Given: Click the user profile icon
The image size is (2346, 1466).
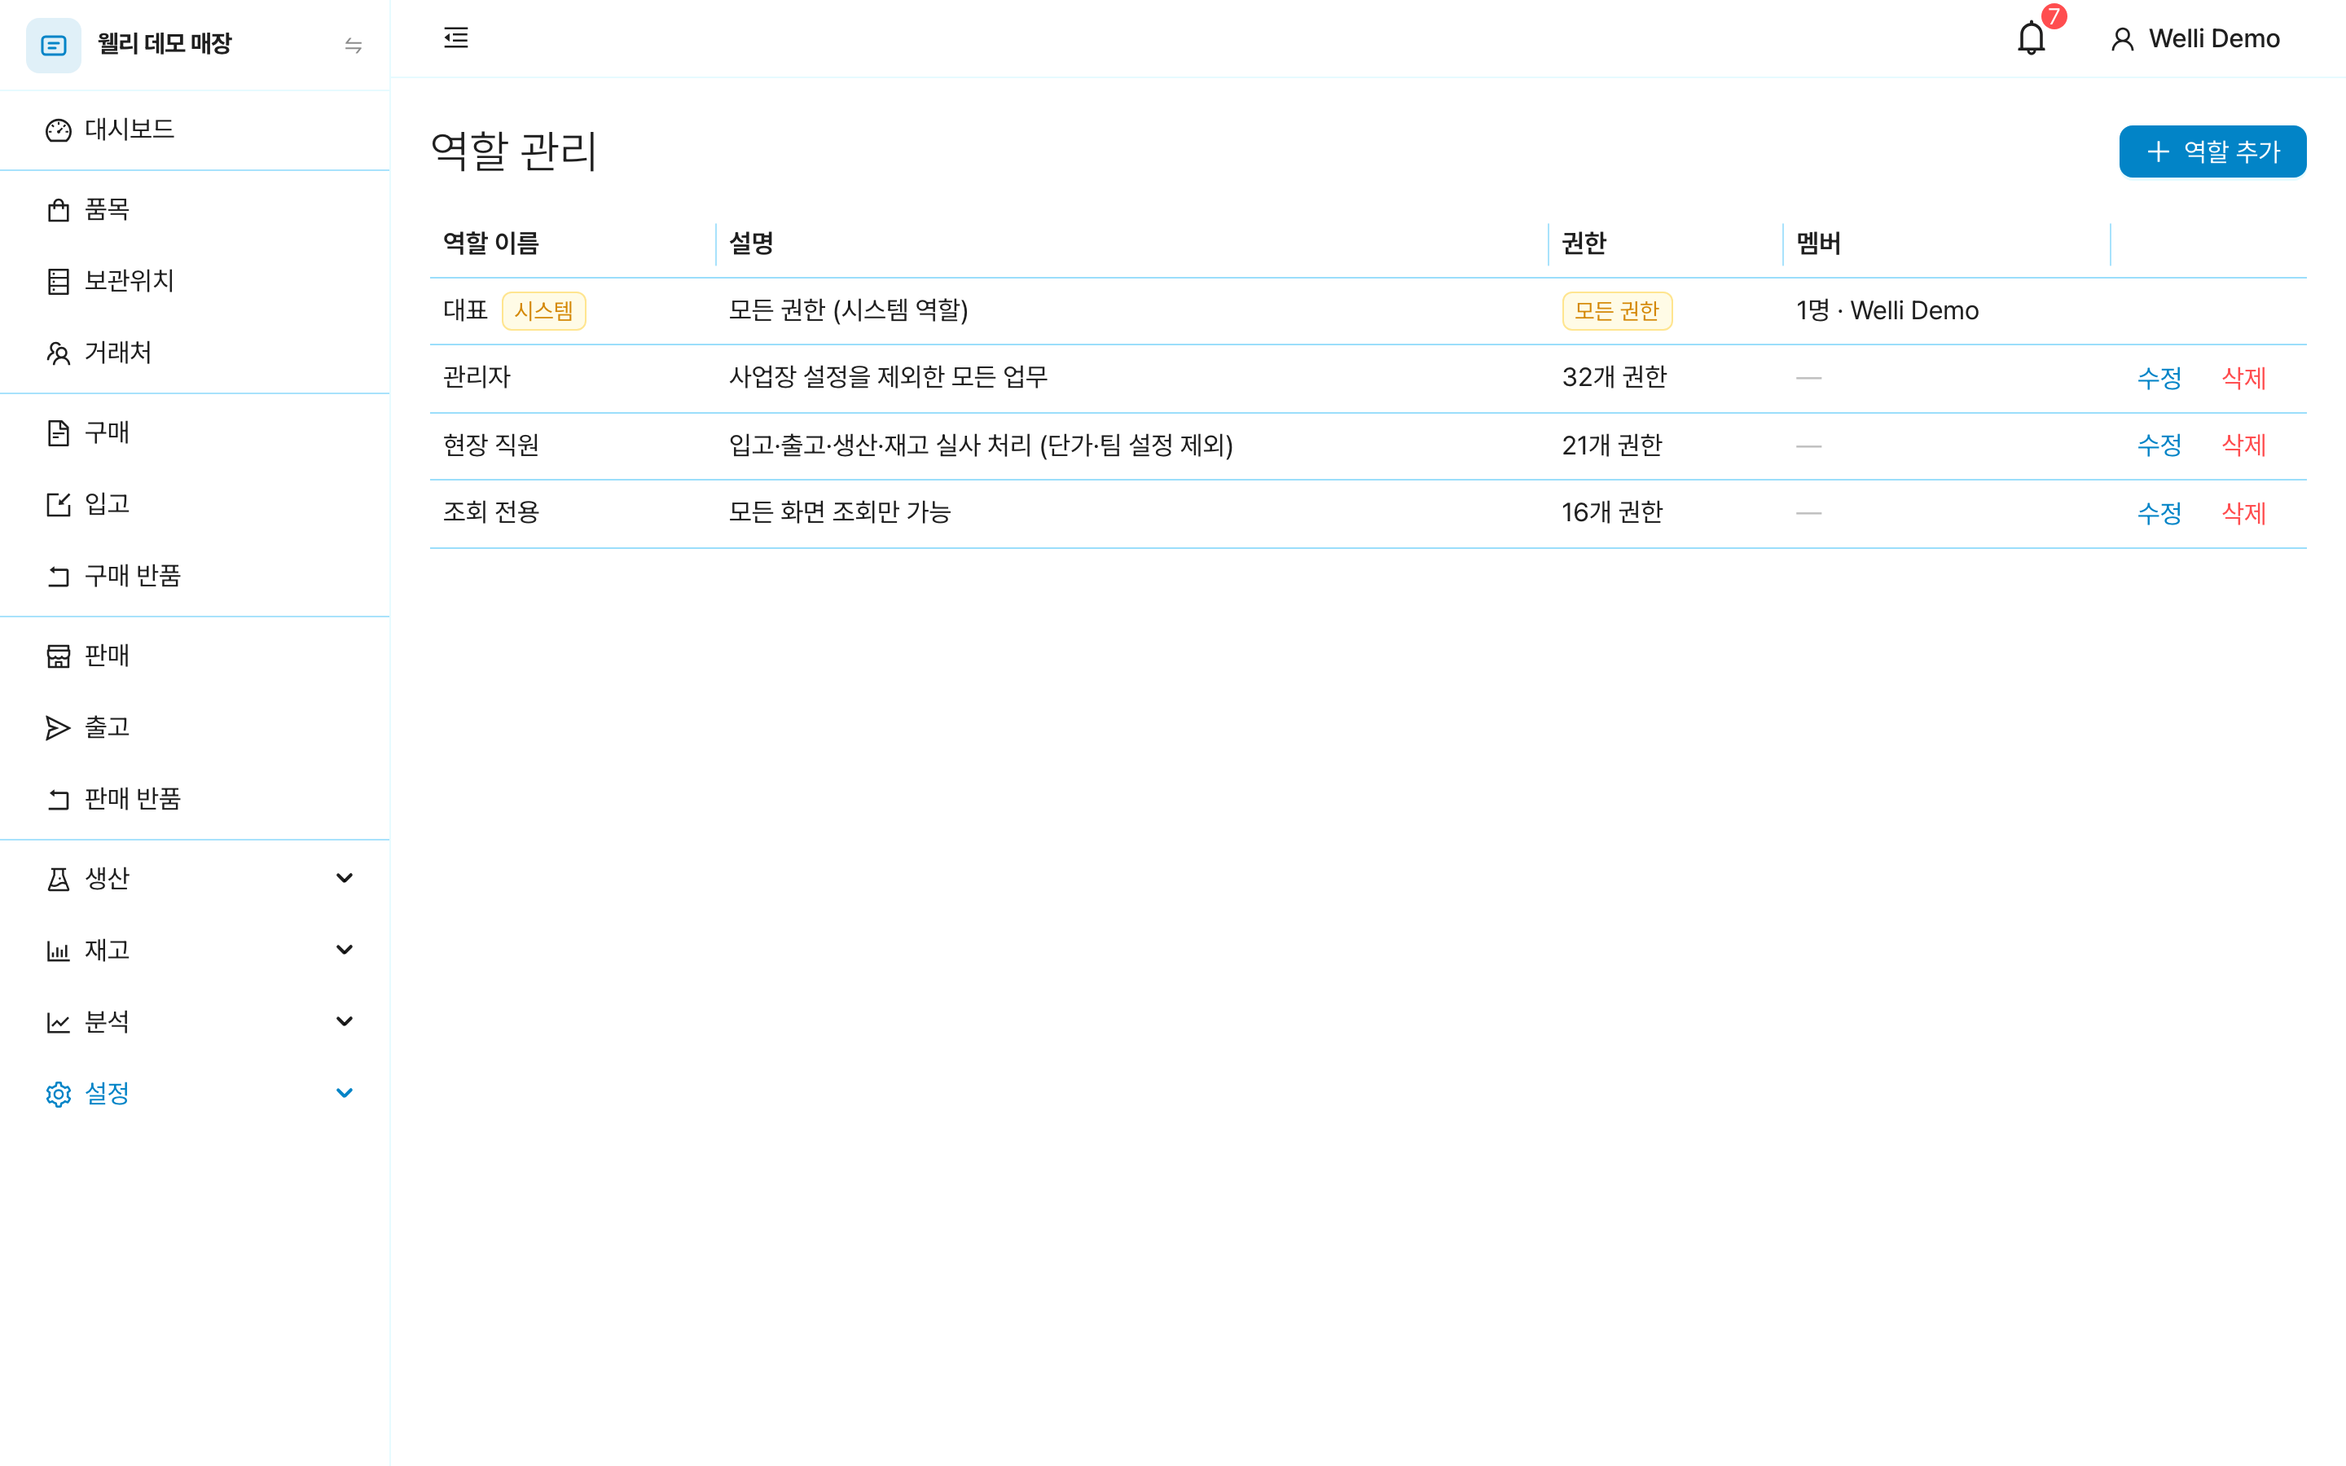Looking at the screenshot, I should [2122, 39].
